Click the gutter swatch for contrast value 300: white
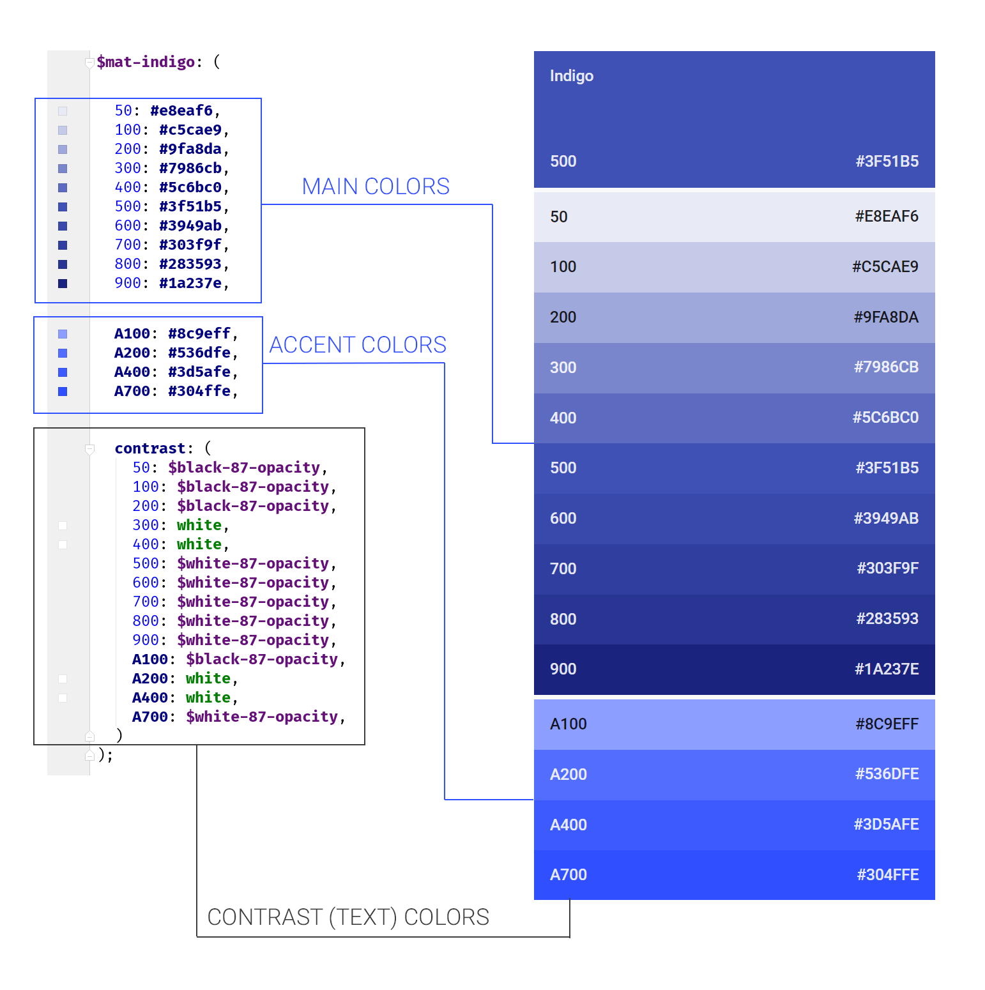Screen dimensions: 985x990 pyautogui.click(x=62, y=526)
